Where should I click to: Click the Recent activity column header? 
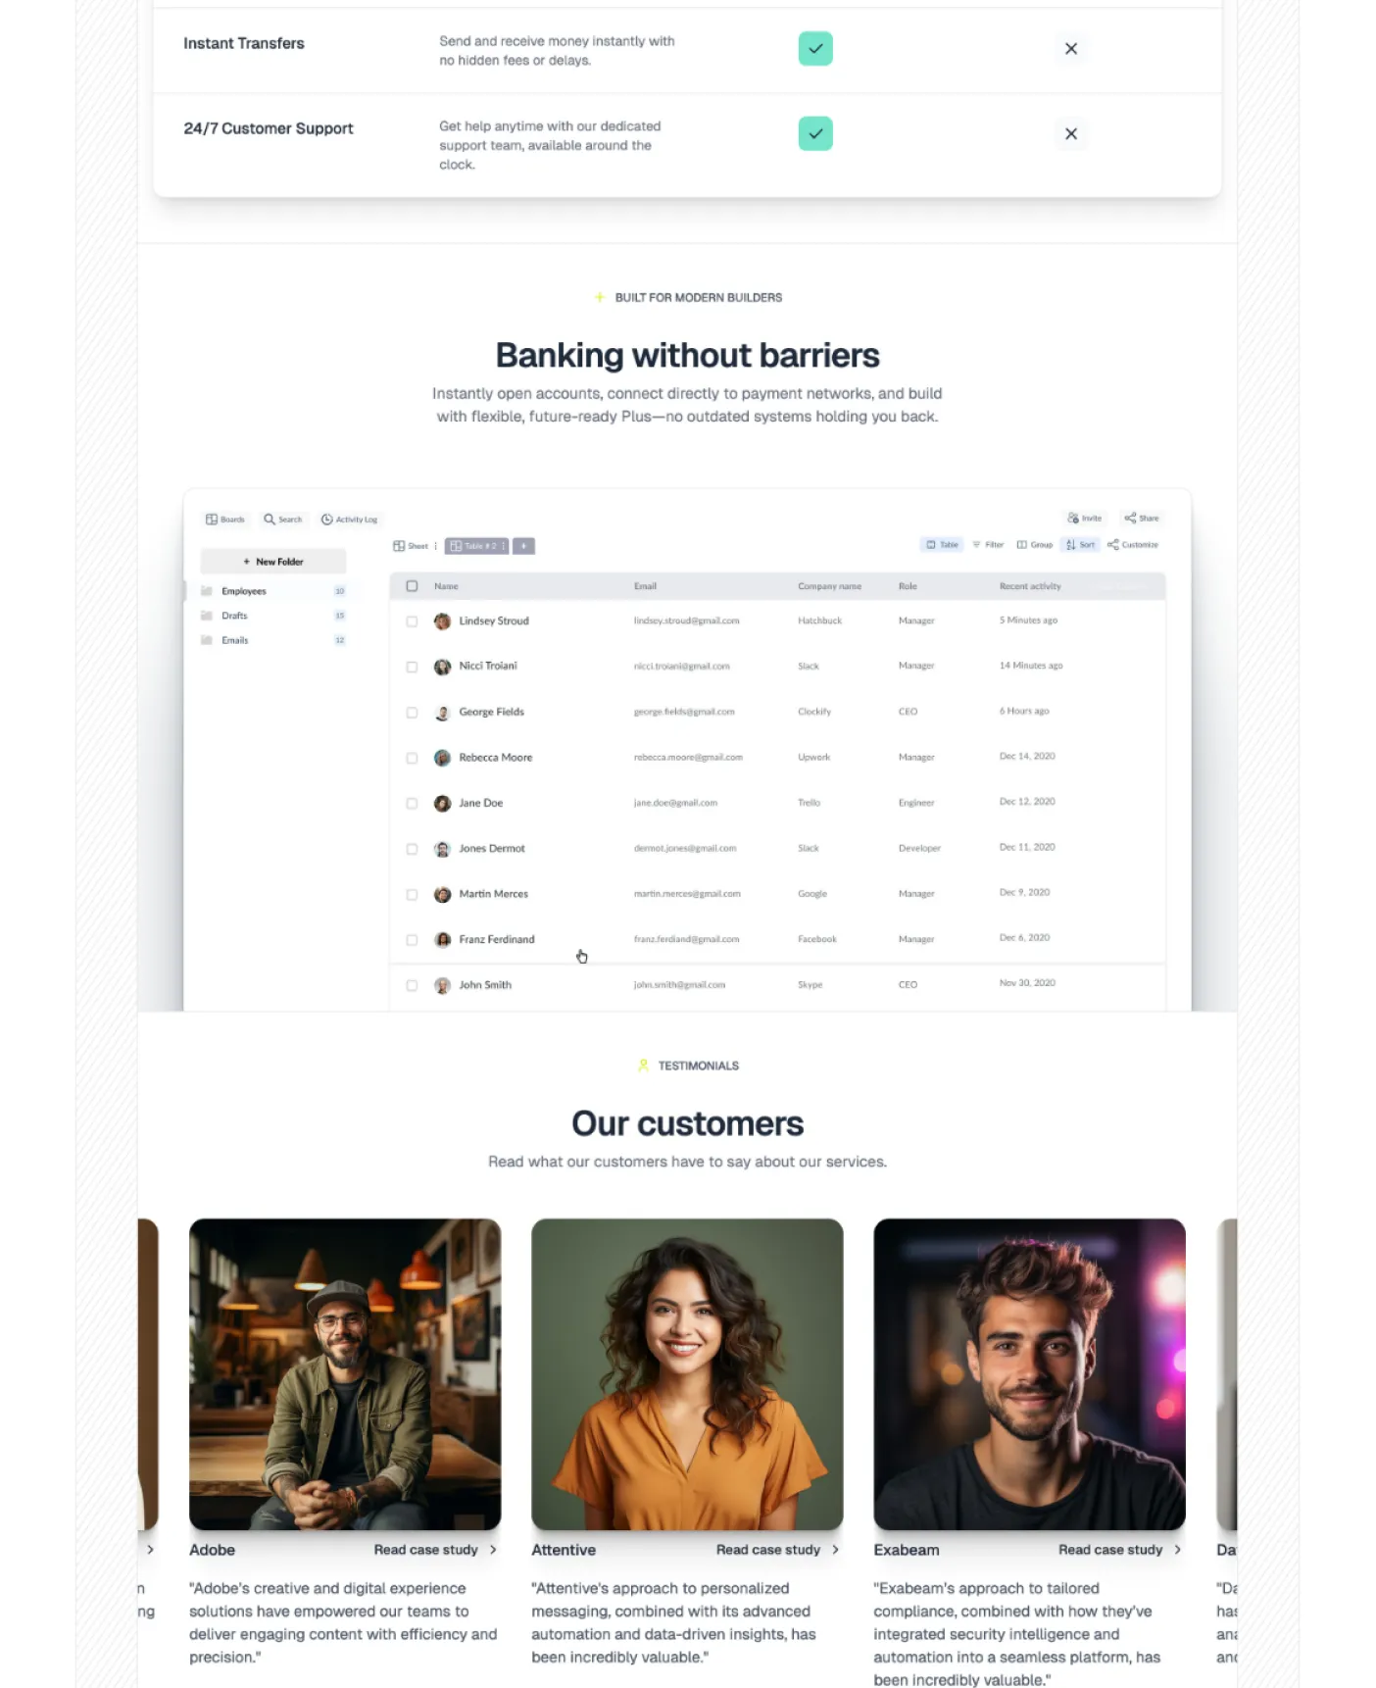click(1030, 586)
